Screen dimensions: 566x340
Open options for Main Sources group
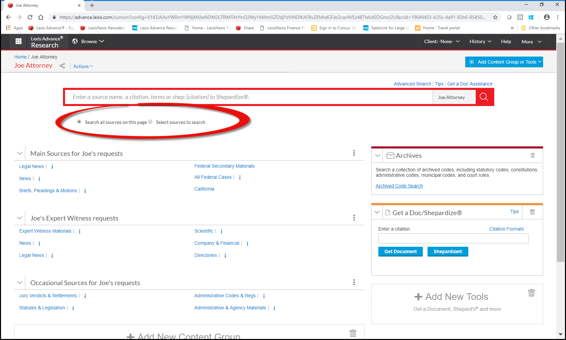(x=354, y=153)
